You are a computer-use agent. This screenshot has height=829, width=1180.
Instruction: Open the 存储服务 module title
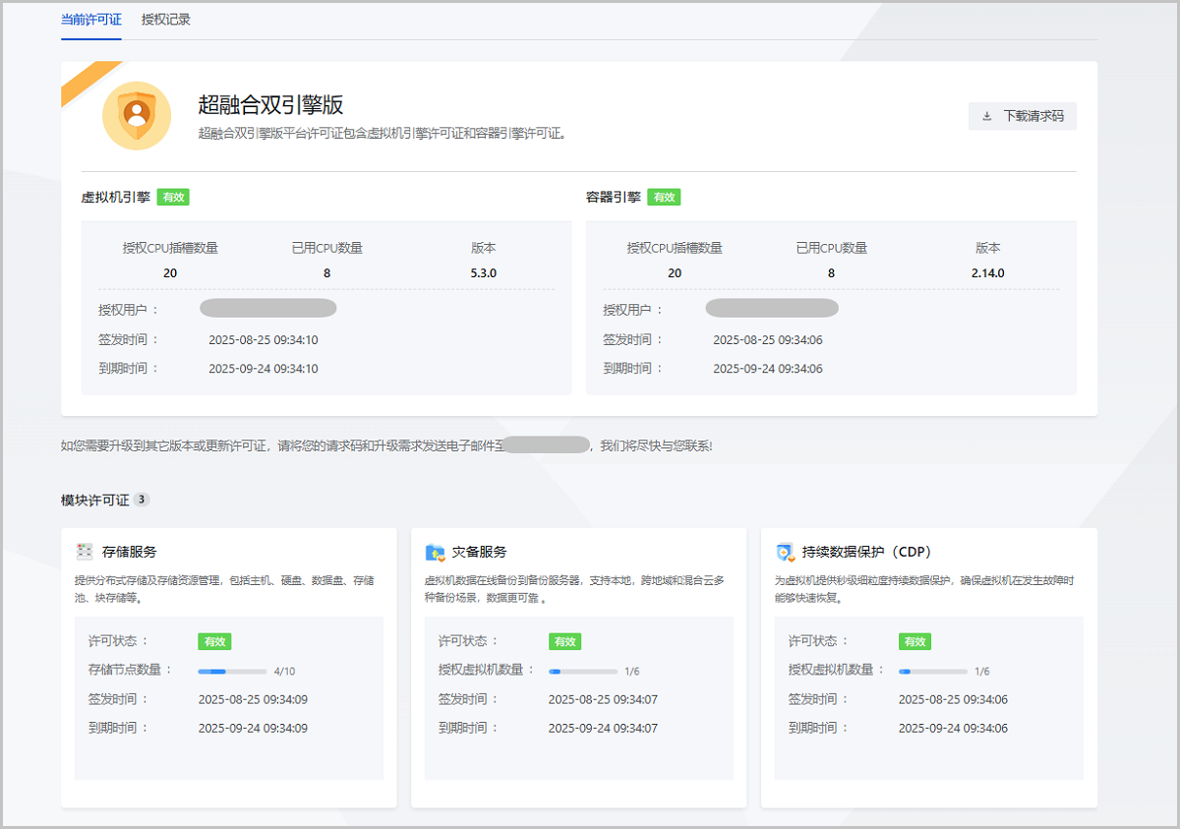tap(129, 552)
